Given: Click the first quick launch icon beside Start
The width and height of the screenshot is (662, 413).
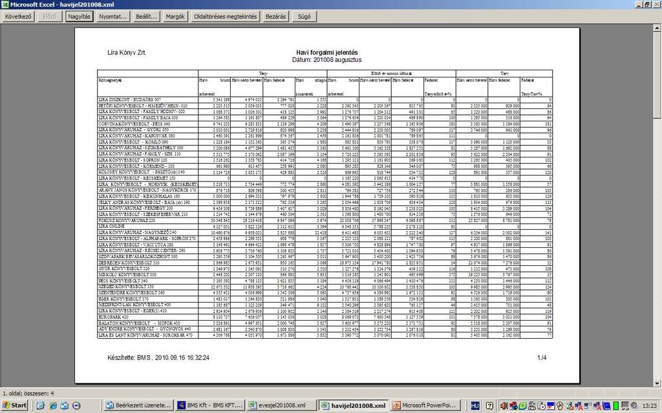Looking at the screenshot, I should [x=41, y=405].
